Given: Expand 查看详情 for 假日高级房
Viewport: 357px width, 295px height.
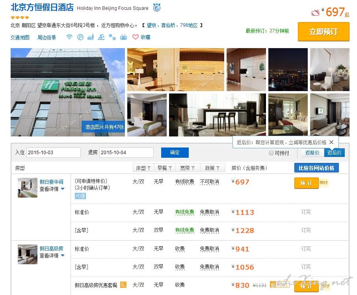Looking at the screenshot, I should (x=52, y=256).
